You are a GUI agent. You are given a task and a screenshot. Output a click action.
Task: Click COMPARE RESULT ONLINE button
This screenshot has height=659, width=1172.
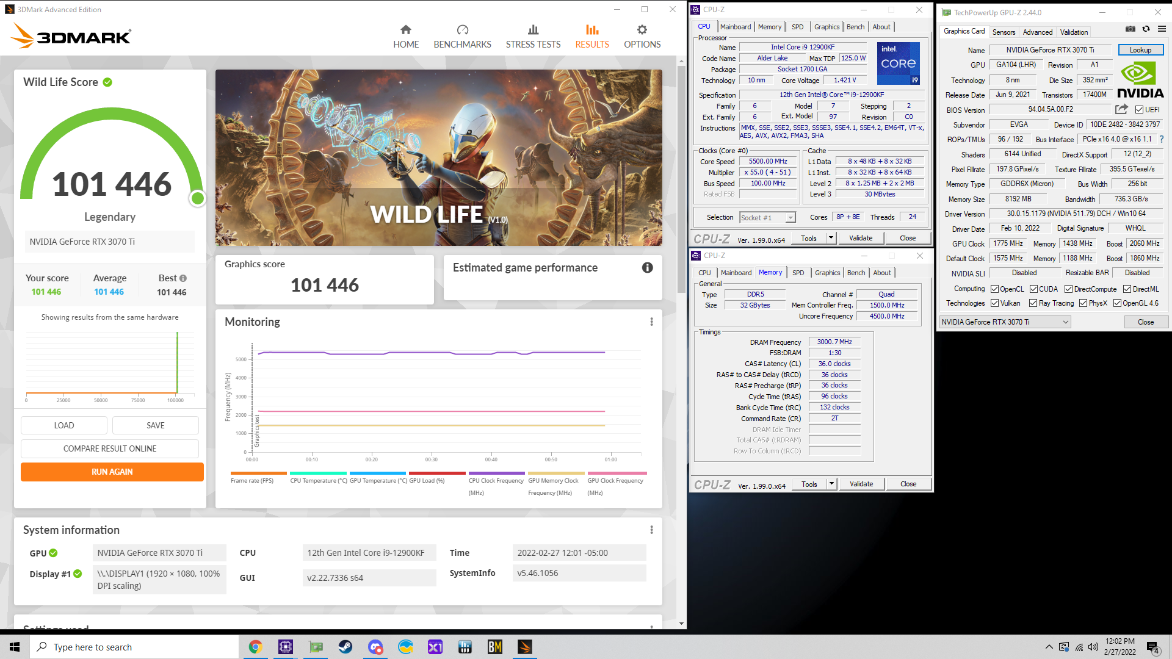110,448
